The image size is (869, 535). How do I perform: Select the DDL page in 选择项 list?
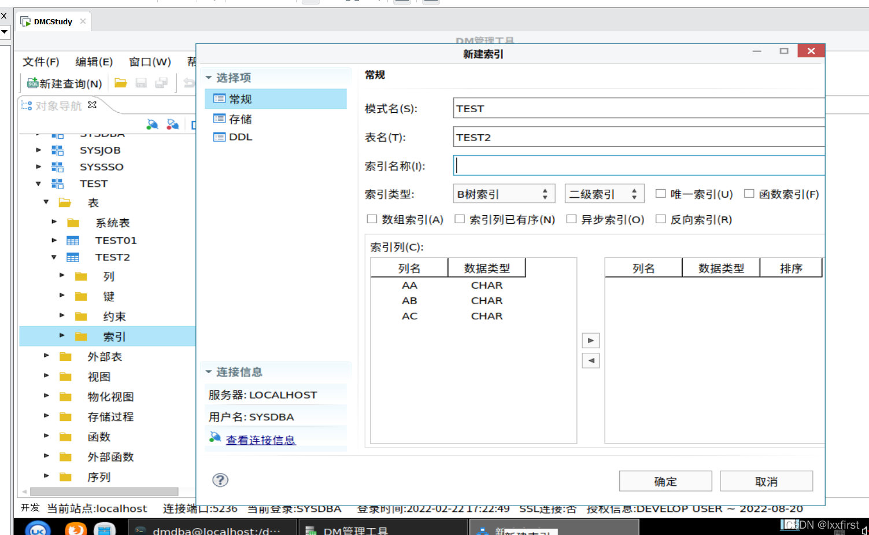point(239,136)
